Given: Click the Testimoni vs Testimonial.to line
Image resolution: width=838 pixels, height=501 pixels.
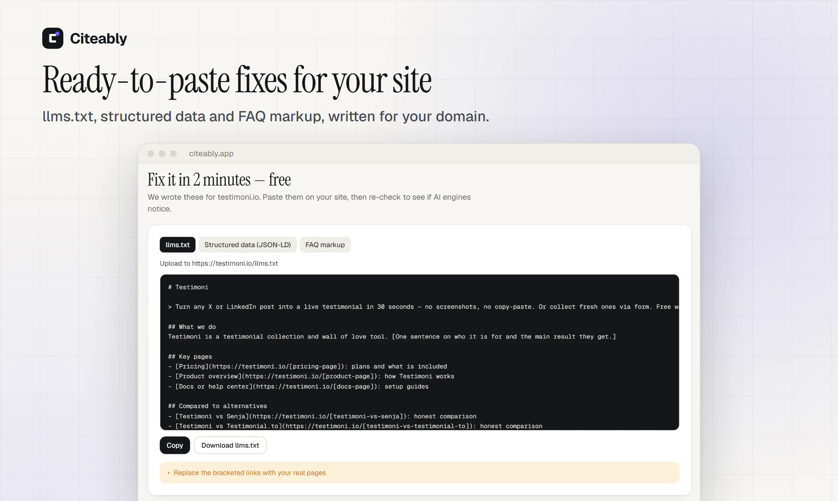Looking at the screenshot, I should click(x=355, y=426).
